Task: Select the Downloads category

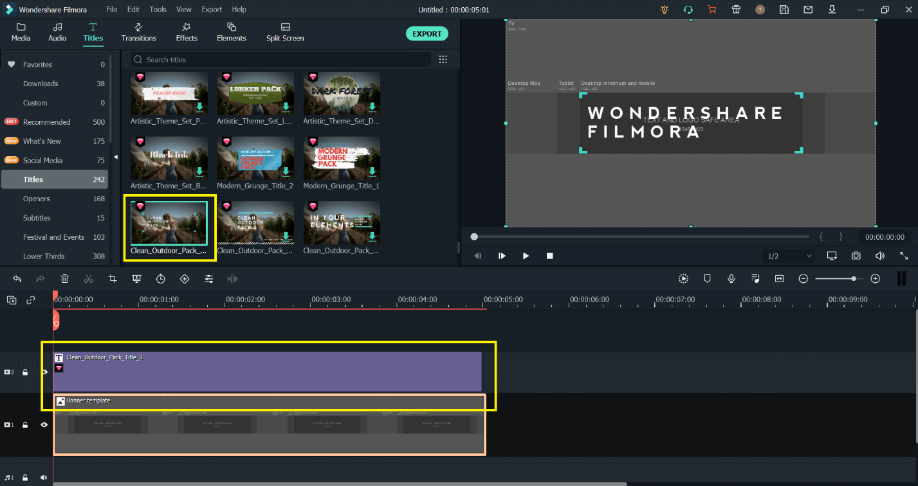Action: pos(55,84)
